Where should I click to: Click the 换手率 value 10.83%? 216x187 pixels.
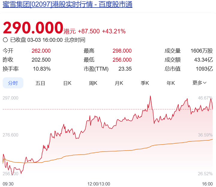[42, 69]
